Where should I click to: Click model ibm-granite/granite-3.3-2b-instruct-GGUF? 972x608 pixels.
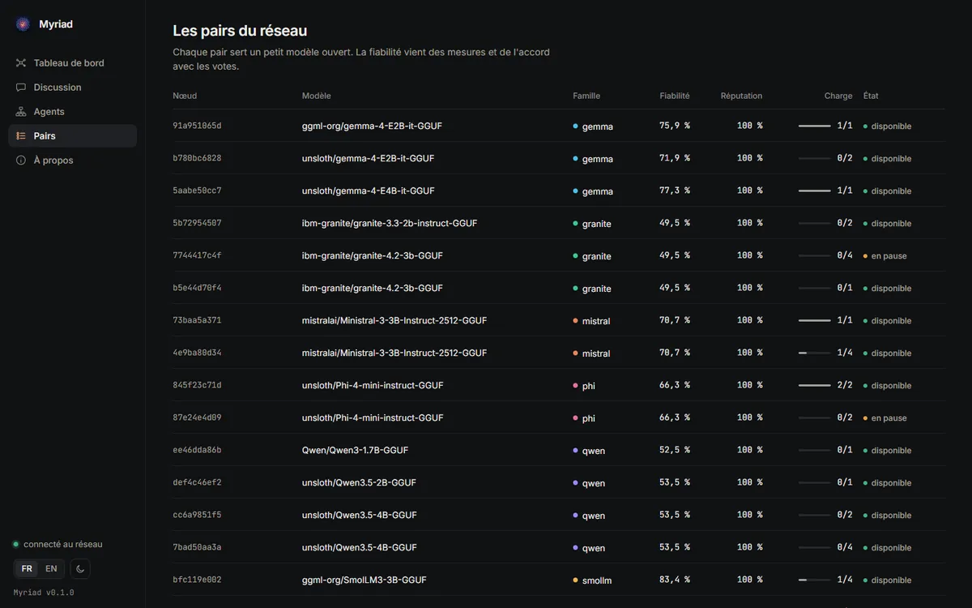(390, 223)
